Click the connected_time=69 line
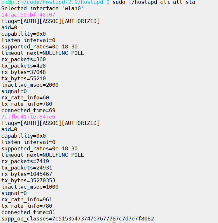218x223 pixels. pyautogui.click(x=28, y=110)
